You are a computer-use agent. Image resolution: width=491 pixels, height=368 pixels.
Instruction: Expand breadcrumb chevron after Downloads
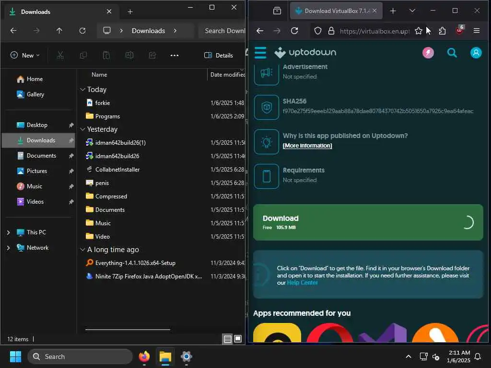click(x=175, y=31)
